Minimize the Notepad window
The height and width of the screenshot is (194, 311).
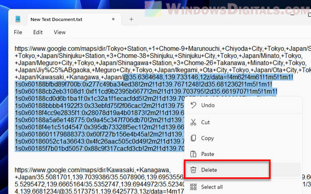click(x=293, y=15)
